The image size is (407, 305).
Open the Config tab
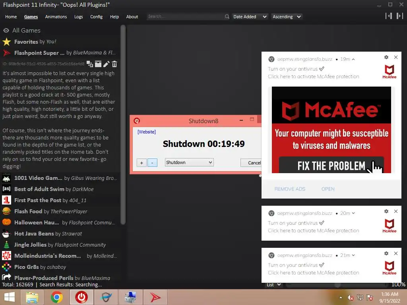tap(96, 17)
